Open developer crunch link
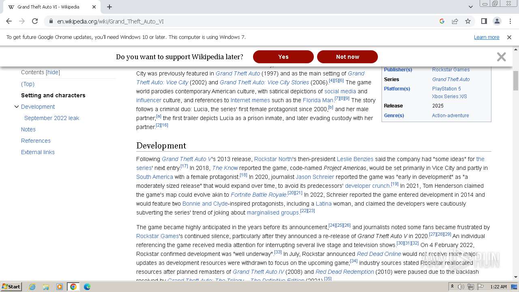Screen dimensions: 519x292 coord(367,186)
